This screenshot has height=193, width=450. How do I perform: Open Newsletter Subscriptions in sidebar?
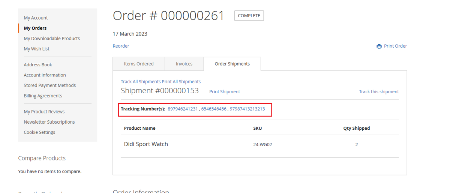(x=49, y=122)
